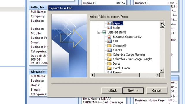This screenshot has height=104, width=185.
Task: Select the Columbia Gorge Nannies folder
Action: (129, 55)
